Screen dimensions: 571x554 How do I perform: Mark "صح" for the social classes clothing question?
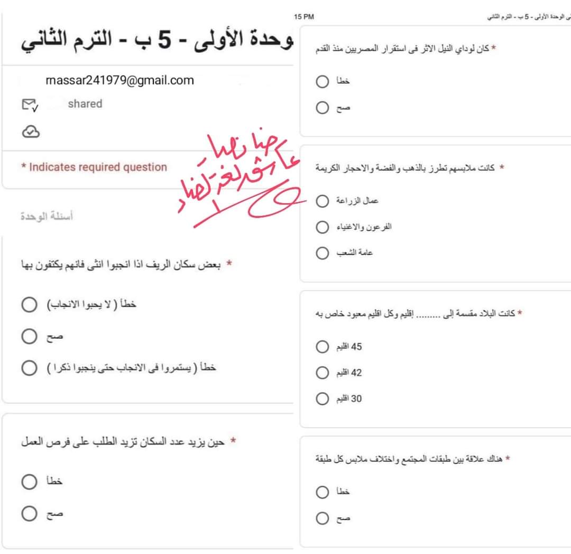323,519
